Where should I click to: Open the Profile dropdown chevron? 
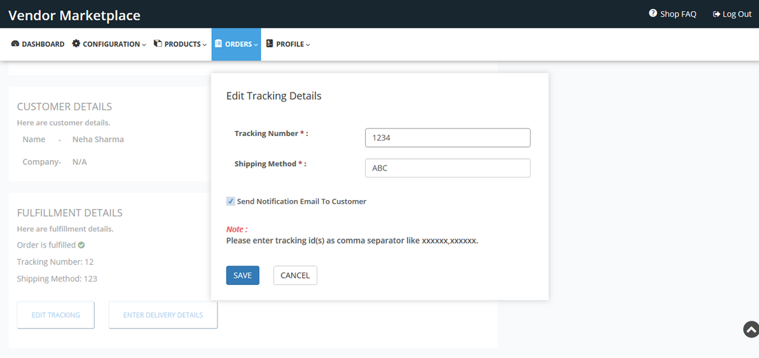tap(308, 45)
